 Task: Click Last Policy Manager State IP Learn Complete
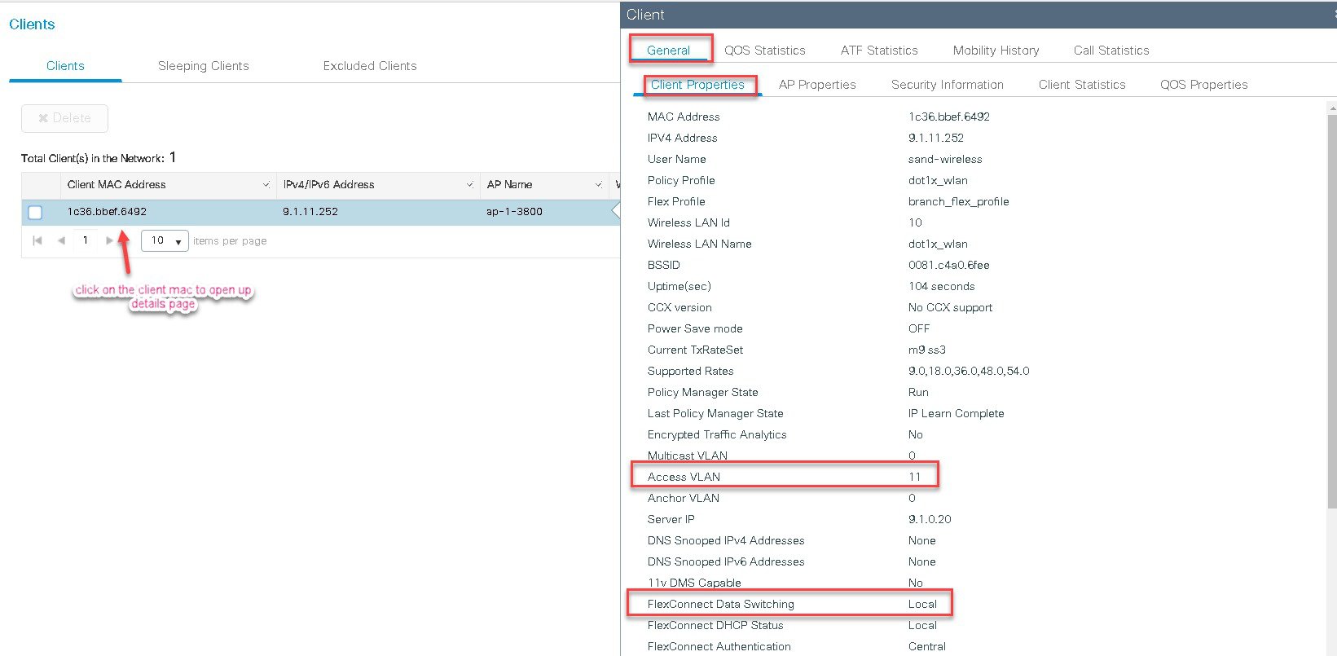(x=956, y=414)
